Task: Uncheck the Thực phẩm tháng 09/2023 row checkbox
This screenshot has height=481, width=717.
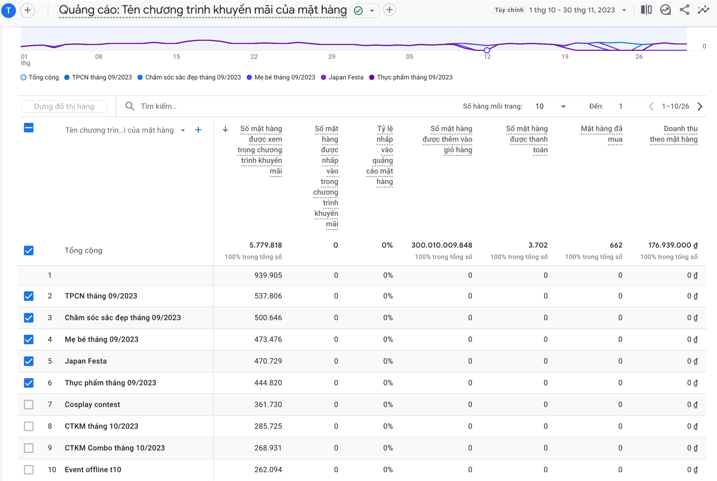Action: click(29, 383)
